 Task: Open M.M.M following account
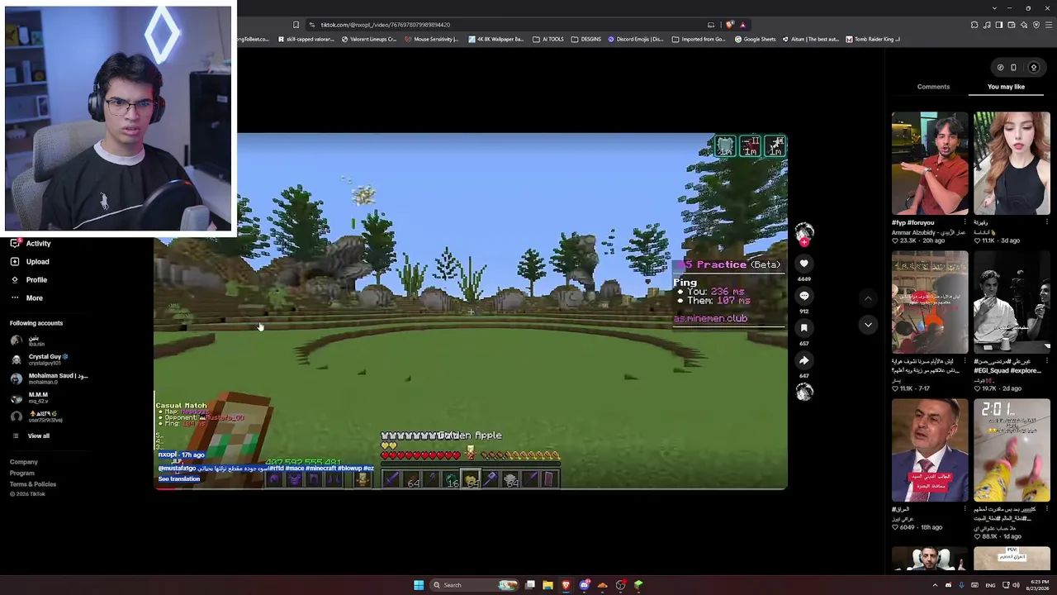tap(30, 397)
